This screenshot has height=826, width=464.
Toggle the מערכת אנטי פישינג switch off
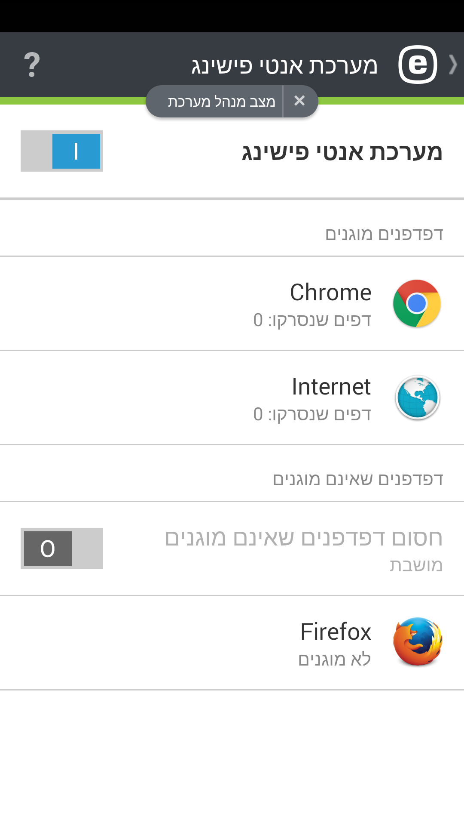coord(62,151)
